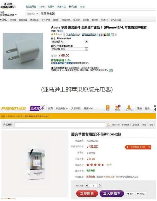Toggle the 加关注 follow eye button
157x201 pixels.
point(141,193)
